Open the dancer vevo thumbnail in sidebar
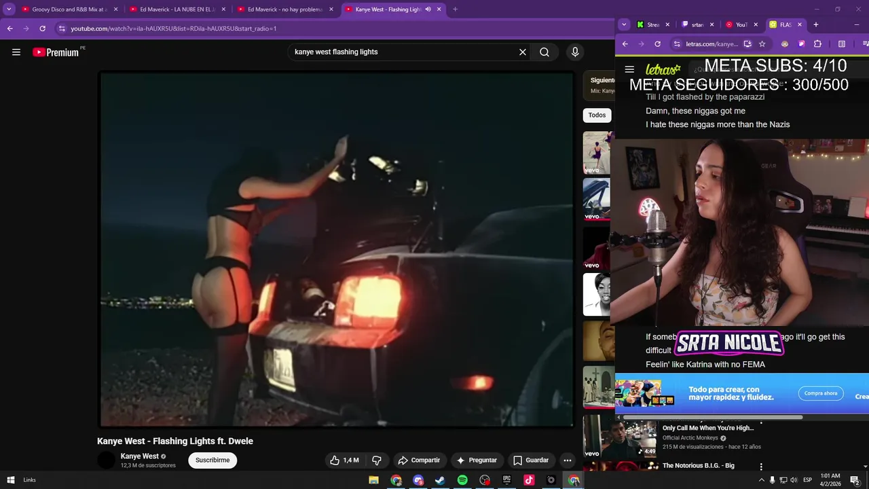The image size is (869, 489). [597, 153]
